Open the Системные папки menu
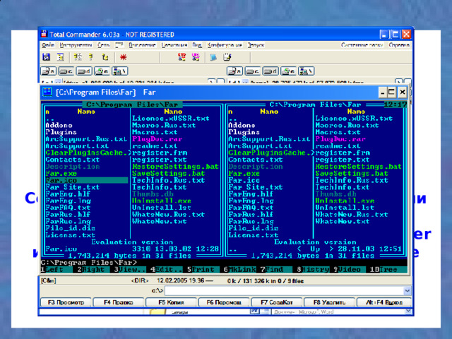This screenshot has height=339, width=452. click(362, 45)
